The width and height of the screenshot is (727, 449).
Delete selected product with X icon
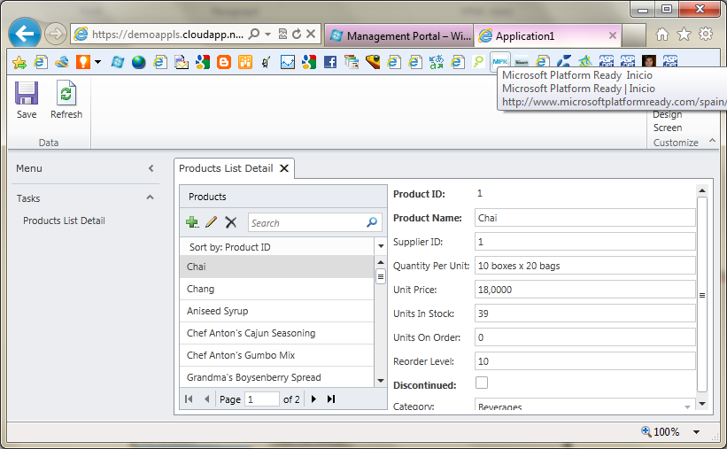coord(231,222)
